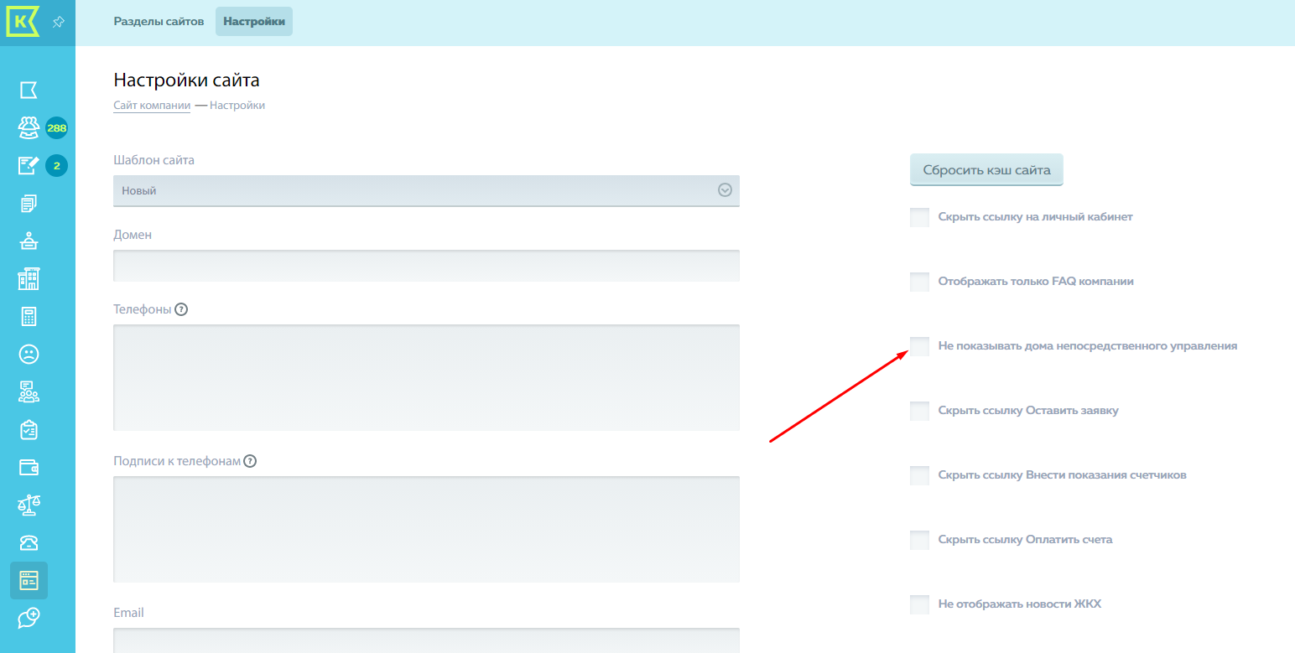Check Скрыть ссылку Оставить заявку
Screen dimensions: 1295x653
pyautogui.click(x=919, y=411)
